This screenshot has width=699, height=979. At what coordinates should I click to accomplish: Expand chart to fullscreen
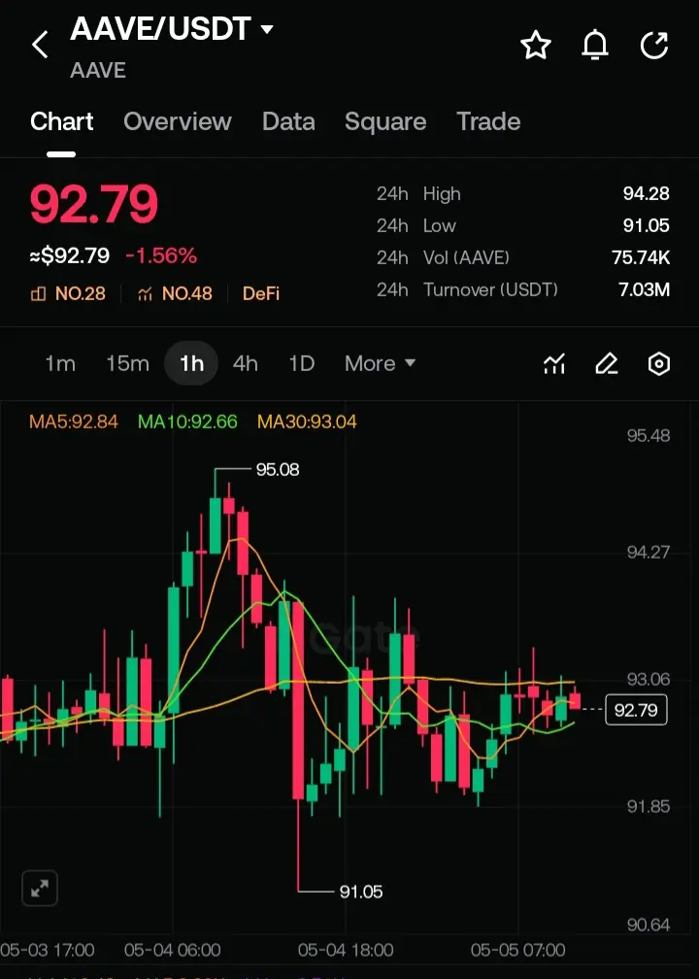(40, 888)
